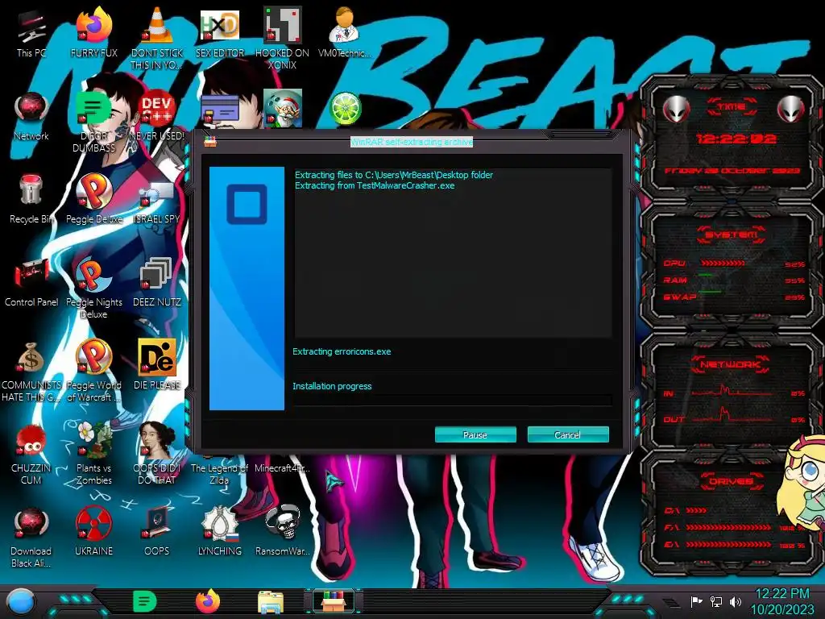
Task: Open the Santa Claus game icon
Action: (x=283, y=109)
